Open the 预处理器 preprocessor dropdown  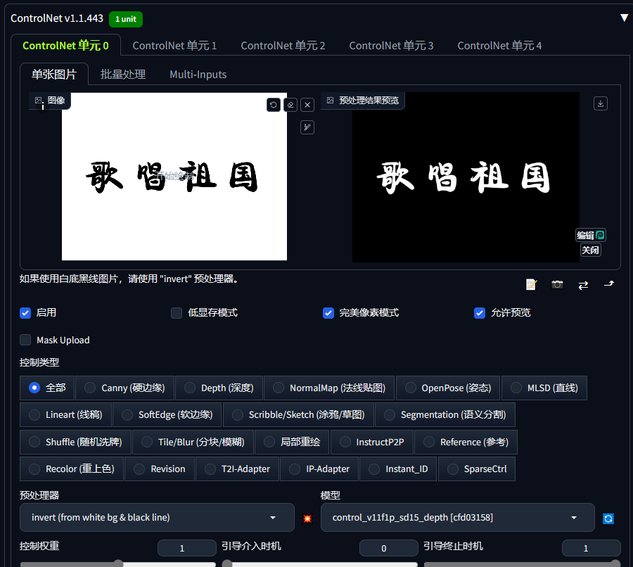click(x=157, y=517)
